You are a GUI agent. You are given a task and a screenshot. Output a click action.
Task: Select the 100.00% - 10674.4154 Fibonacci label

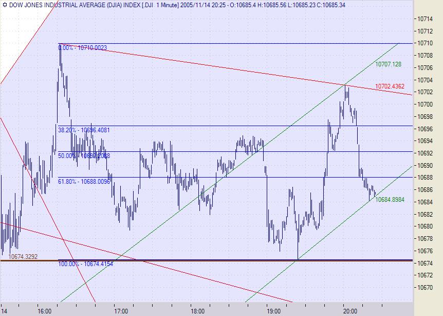[86, 264]
